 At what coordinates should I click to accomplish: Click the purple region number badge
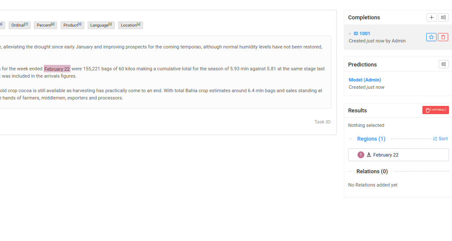360,155
